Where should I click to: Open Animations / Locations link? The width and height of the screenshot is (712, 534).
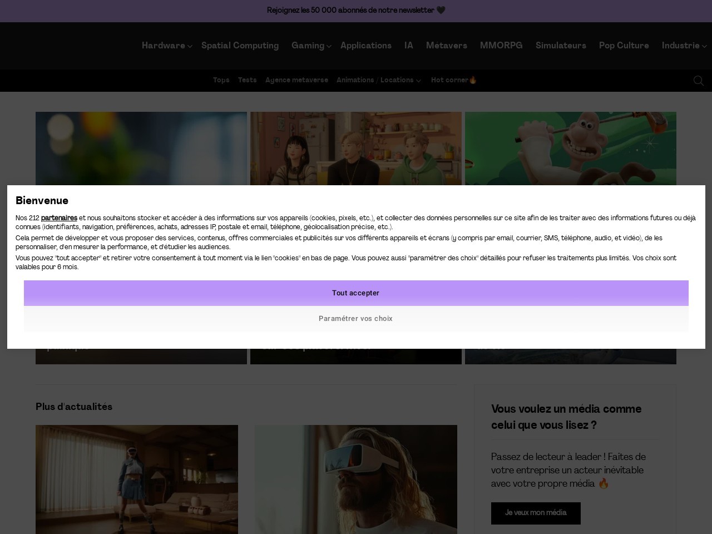(x=375, y=80)
